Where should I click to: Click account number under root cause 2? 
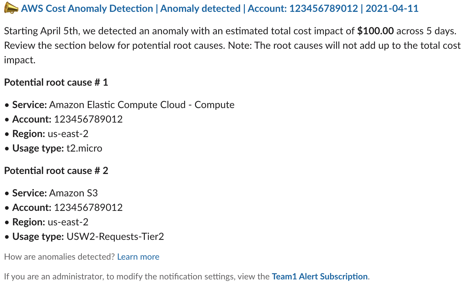[88, 208]
